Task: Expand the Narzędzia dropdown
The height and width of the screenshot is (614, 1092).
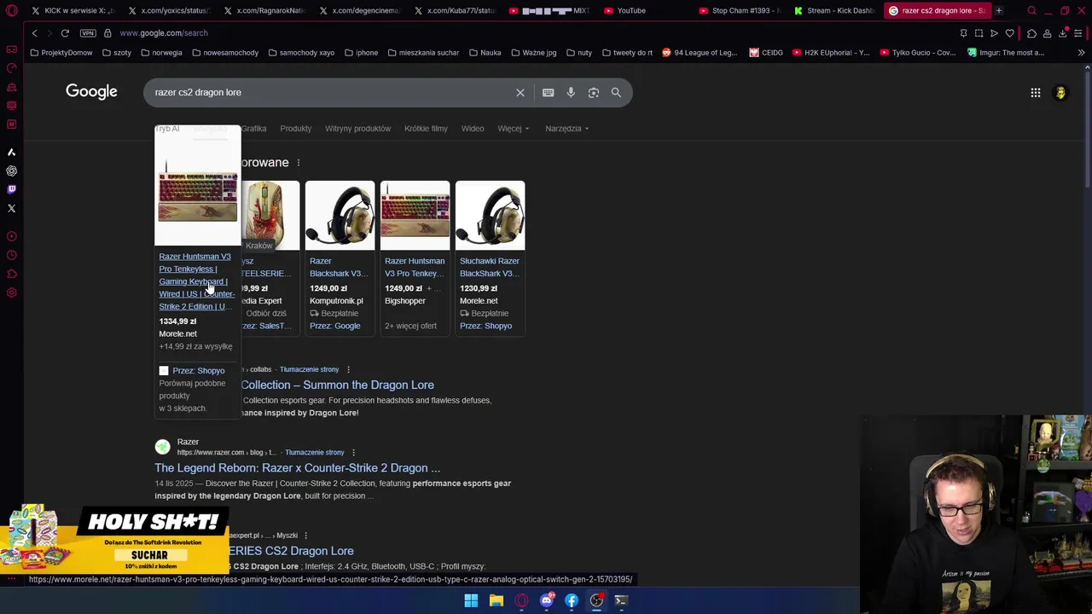Action: pyautogui.click(x=567, y=129)
